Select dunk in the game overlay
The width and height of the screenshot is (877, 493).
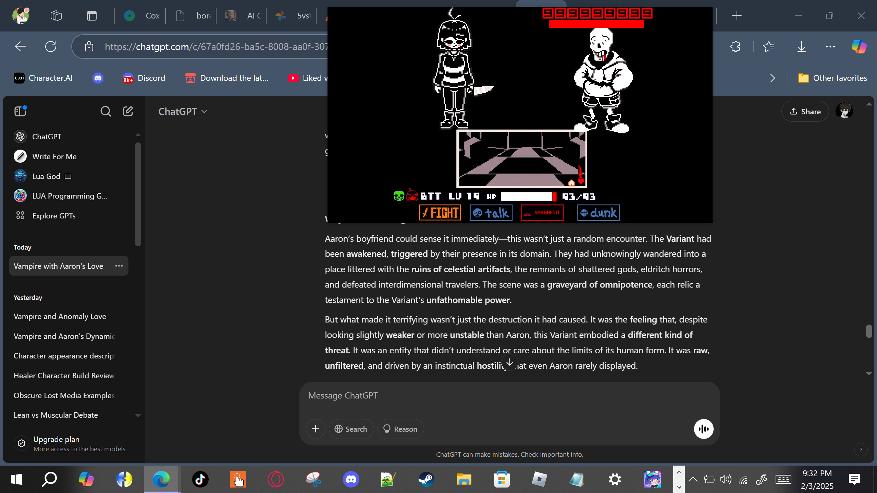click(598, 213)
